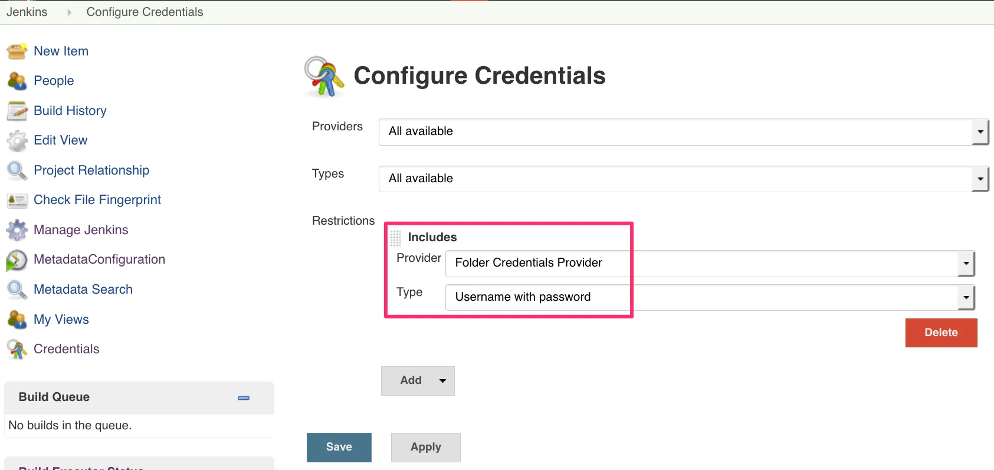Click the Project Relationship magnifier icon

(17, 170)
